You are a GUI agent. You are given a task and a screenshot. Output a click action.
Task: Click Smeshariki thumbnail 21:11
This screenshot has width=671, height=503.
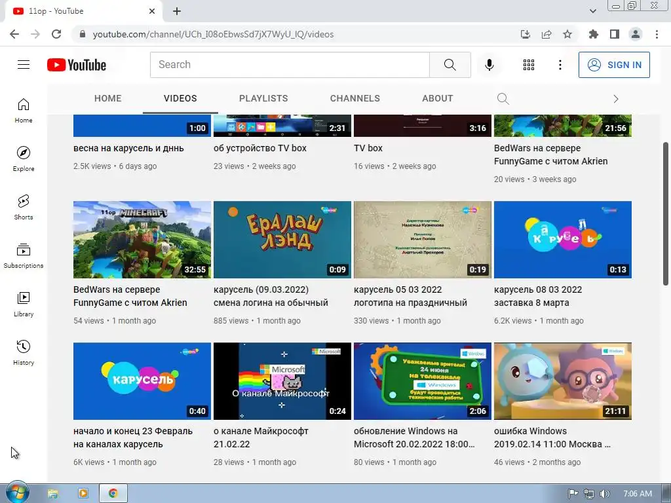point(563,381)
